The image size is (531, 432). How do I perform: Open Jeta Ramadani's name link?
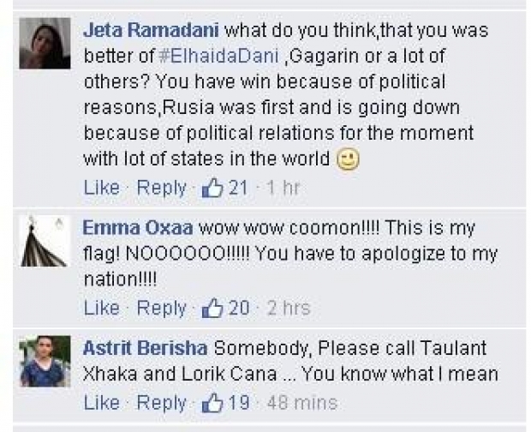click(151, 30)
